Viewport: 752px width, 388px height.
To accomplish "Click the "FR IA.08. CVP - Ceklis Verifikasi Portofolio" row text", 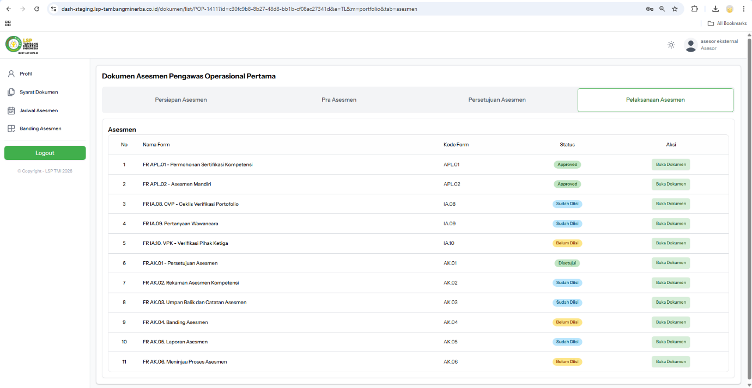I will pos(191,204).
